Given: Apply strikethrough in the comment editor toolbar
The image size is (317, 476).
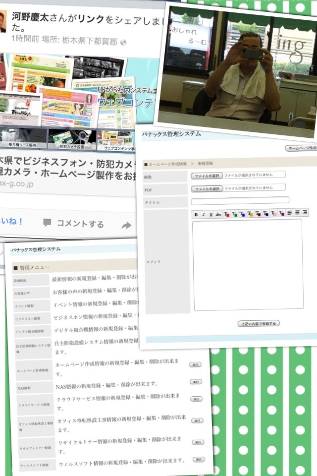Looking at the screenshot, I should point(218,214).
